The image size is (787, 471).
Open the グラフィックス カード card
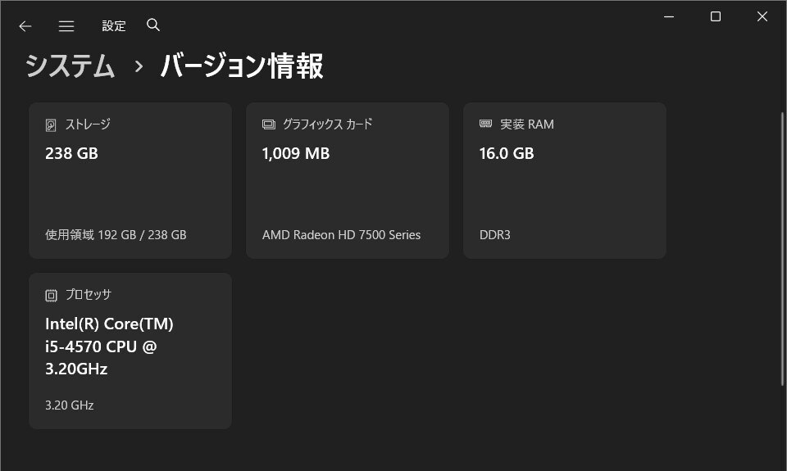[x=348, y=180]
